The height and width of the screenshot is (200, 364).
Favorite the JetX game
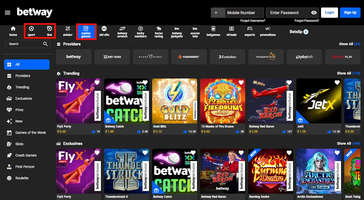click(337, 83)
